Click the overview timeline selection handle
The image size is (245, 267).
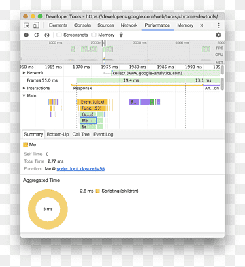tap(104, 43)
